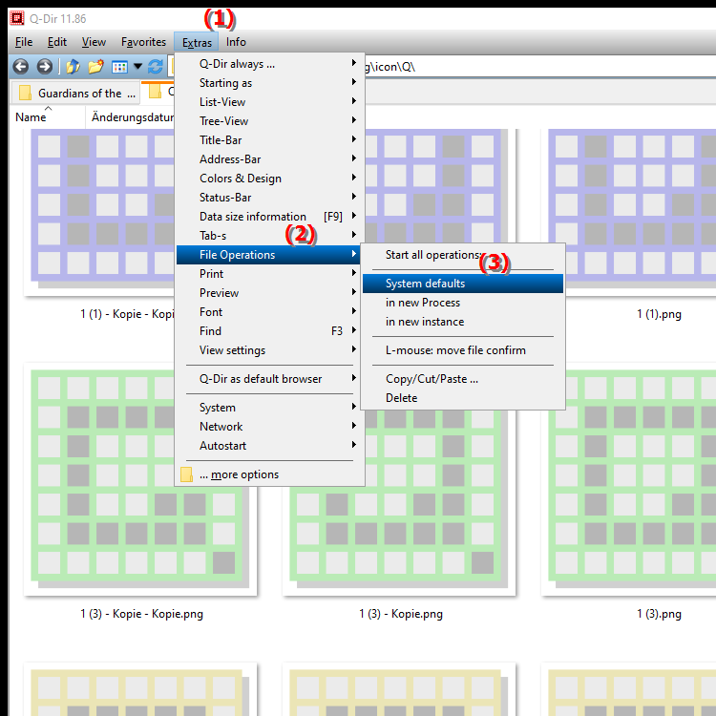Click the folder Up-level icon

coord(74,67)
